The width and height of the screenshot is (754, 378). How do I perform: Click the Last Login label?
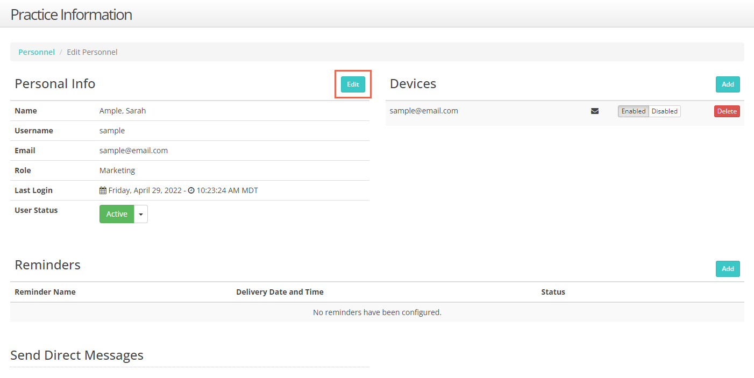click(33, 190)
